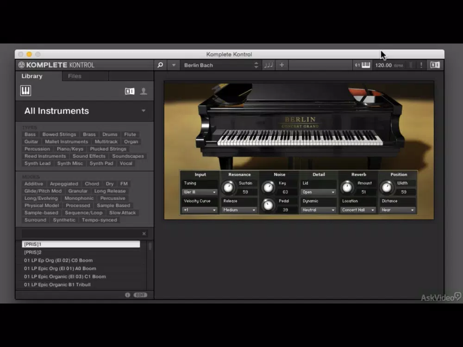Click the results list scrollbar
463x347 pixels.
[x=150, y=246]
